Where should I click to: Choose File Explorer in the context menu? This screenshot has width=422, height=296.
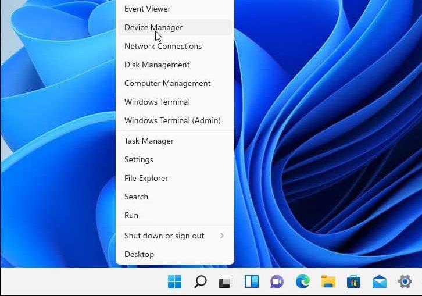(175, 178)
